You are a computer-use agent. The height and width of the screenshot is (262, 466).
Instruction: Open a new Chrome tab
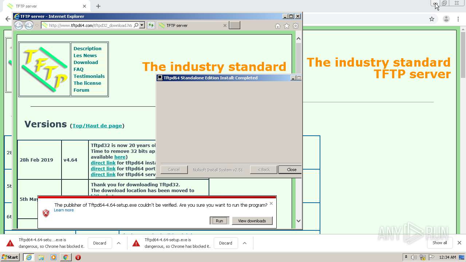pos(98,6)
